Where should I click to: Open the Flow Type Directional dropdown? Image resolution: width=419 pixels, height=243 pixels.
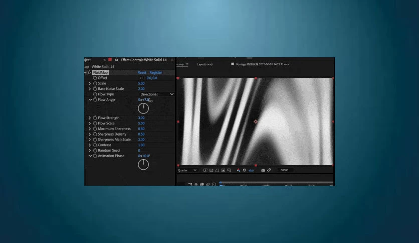click(156, 94)
